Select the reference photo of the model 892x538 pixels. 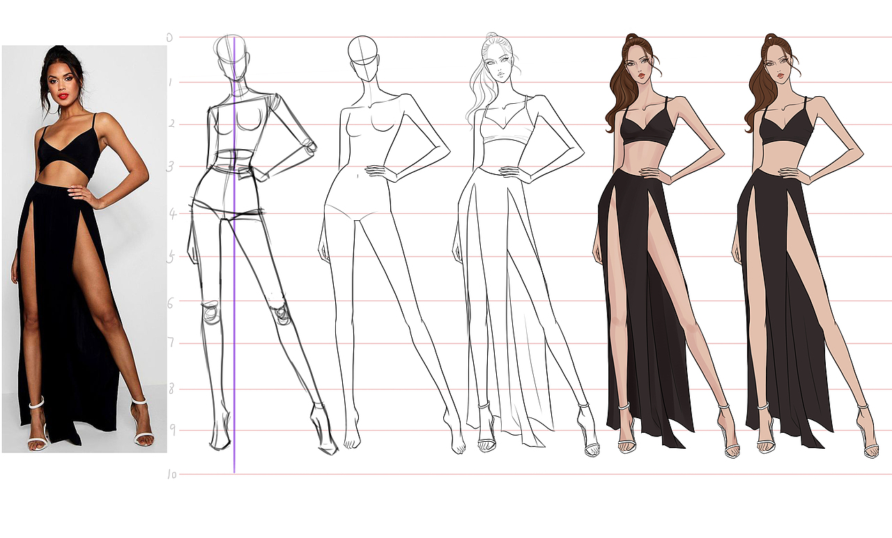84,249
